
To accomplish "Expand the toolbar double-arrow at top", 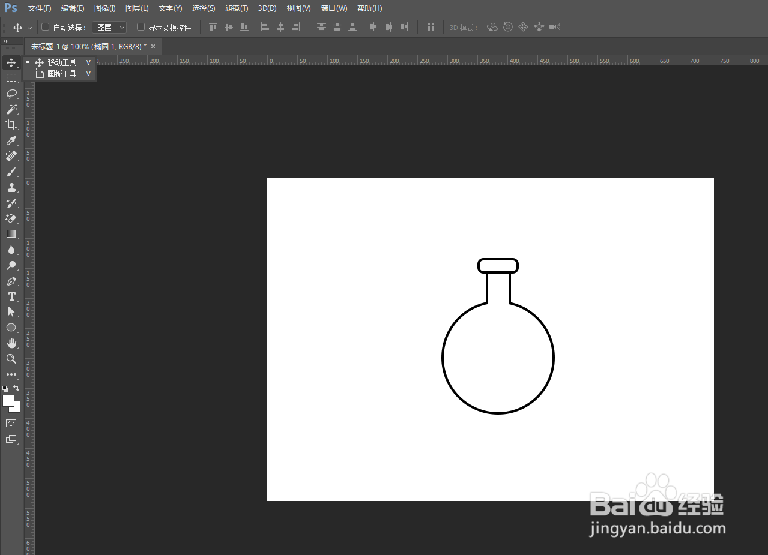I will click(5, 41).
